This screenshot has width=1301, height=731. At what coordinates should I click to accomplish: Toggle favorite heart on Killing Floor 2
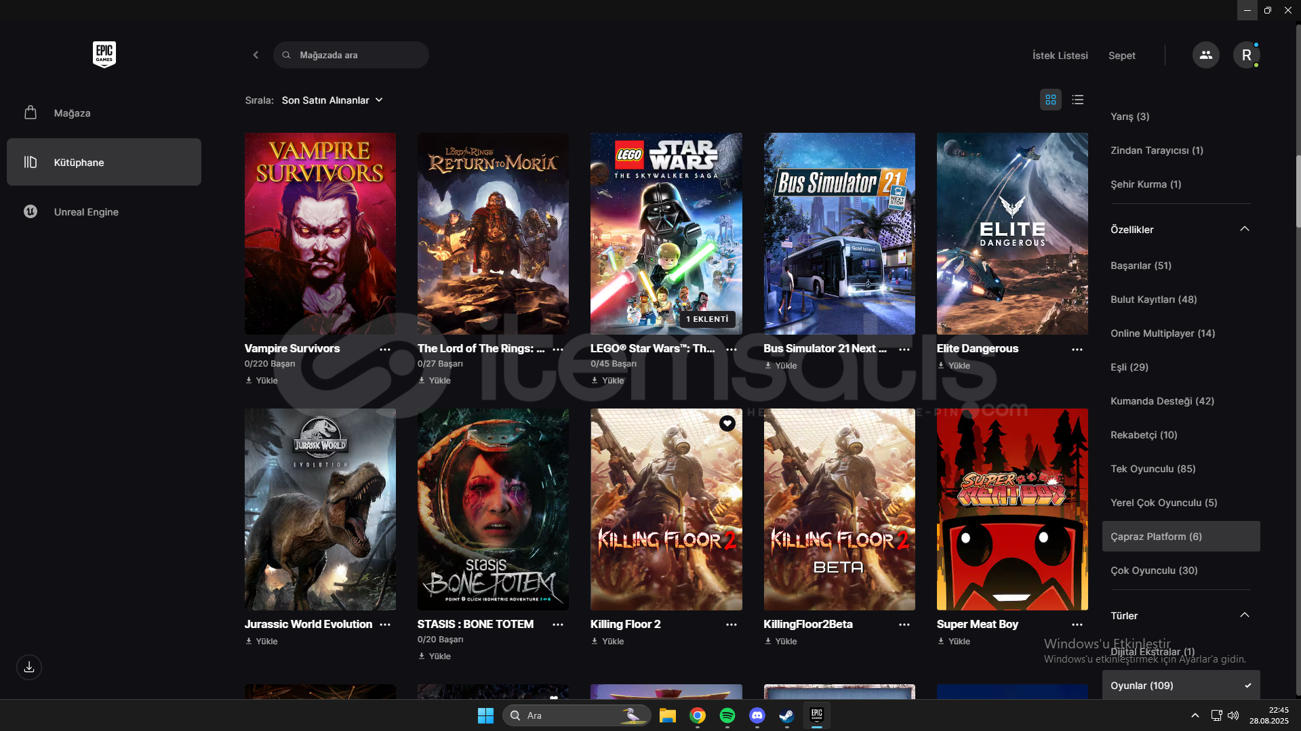tap(727, 423)
